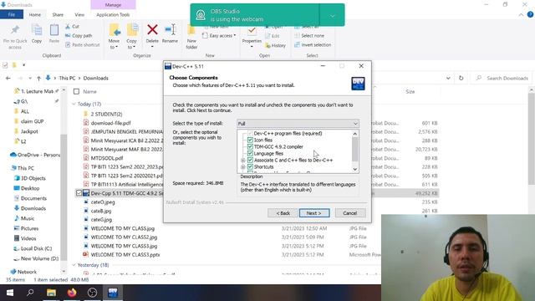The height and width of the screenshot is (301, 535).
Task: Launch Firefox from taskbar
Action: pyautogui.click(x=72, y=293)
